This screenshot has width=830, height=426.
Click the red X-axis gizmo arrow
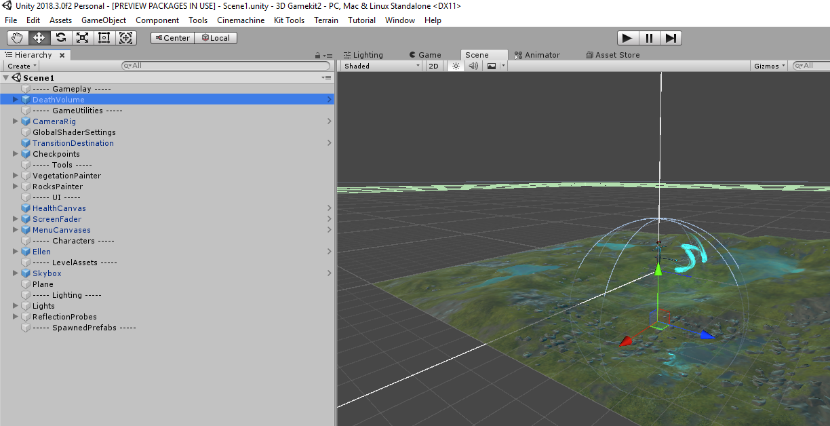tap(627, 341)
